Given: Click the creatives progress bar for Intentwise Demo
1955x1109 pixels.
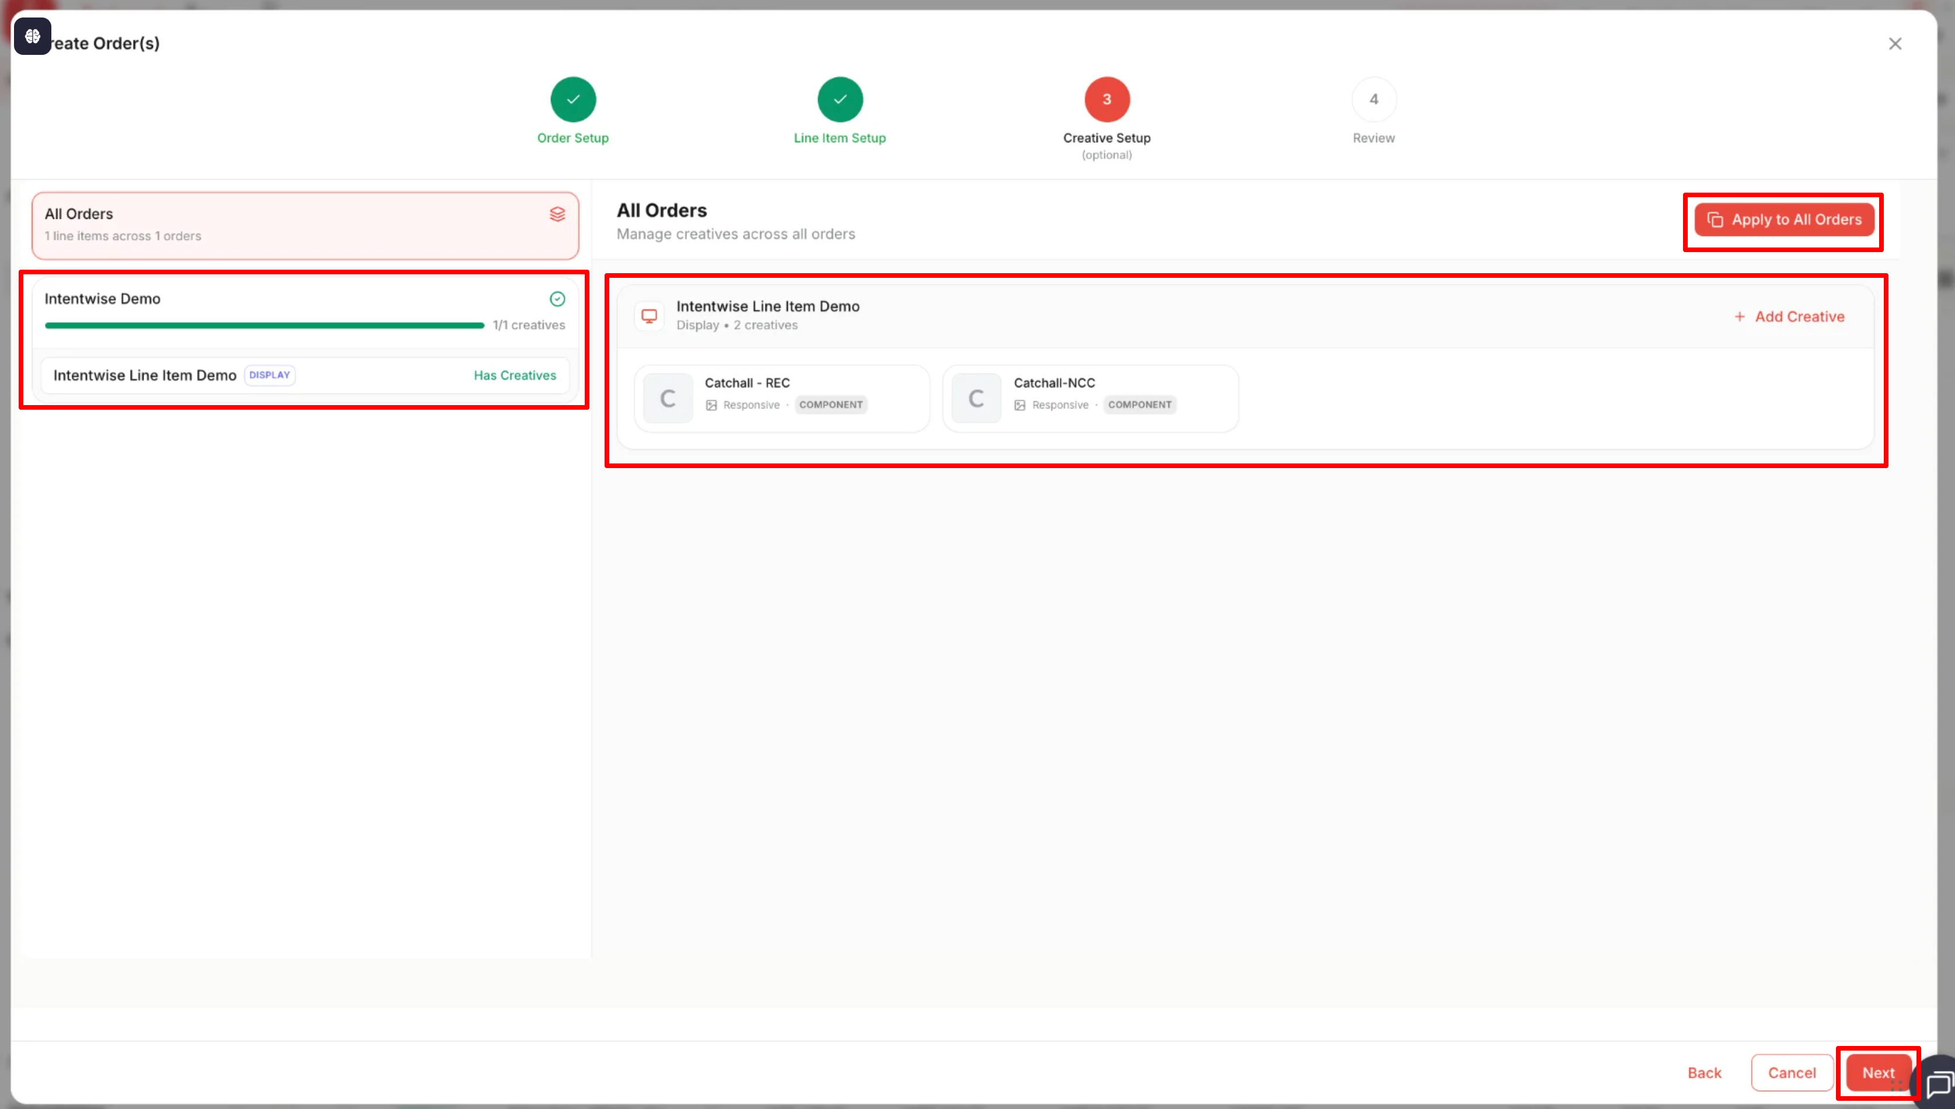Looking at the screenshot, I should (x=264, y=325).
